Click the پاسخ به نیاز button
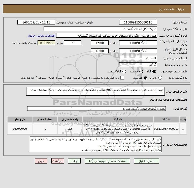Screen dimensions: 194x188 point(147,161)
